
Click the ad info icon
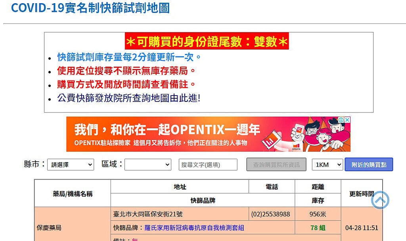(341, 120)
